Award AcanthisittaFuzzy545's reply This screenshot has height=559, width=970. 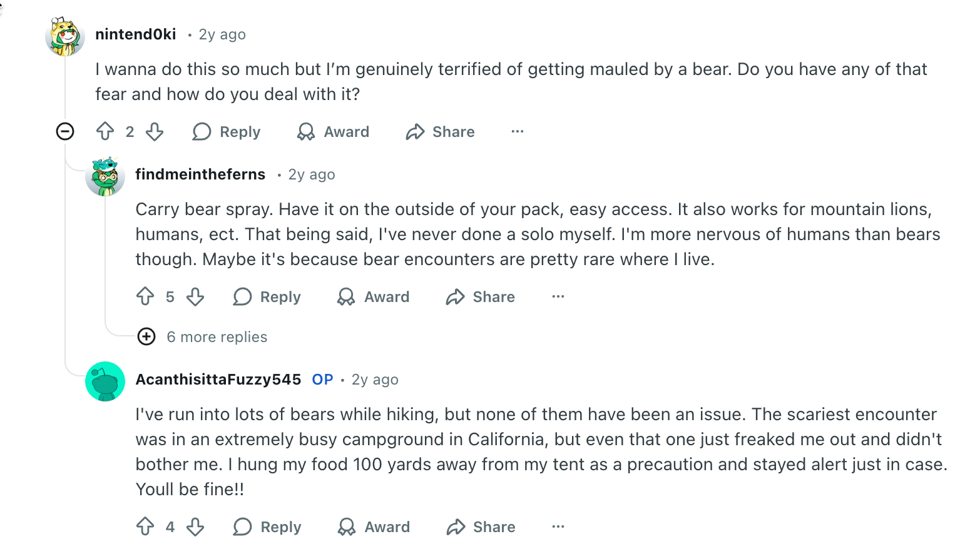coord(374,526)
